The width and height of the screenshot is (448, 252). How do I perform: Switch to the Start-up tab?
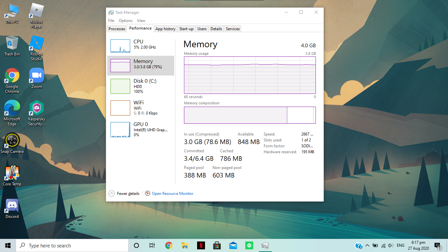pos(186,29)
